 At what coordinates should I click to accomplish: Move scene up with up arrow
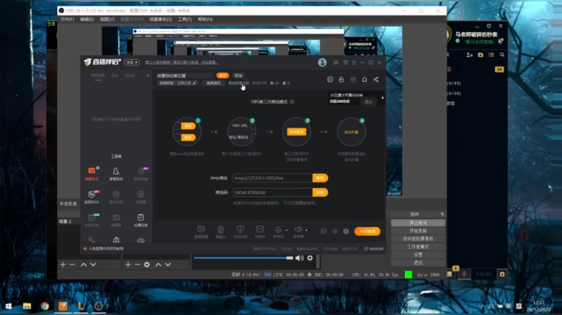[x=84, y=264]
